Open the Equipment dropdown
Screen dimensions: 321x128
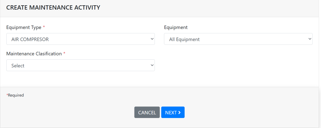tap(238, 39)
